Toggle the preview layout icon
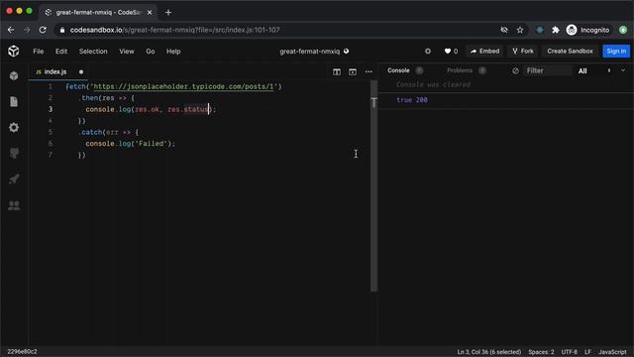The width and height of the screenshot is (634, 357). (353, 71)
